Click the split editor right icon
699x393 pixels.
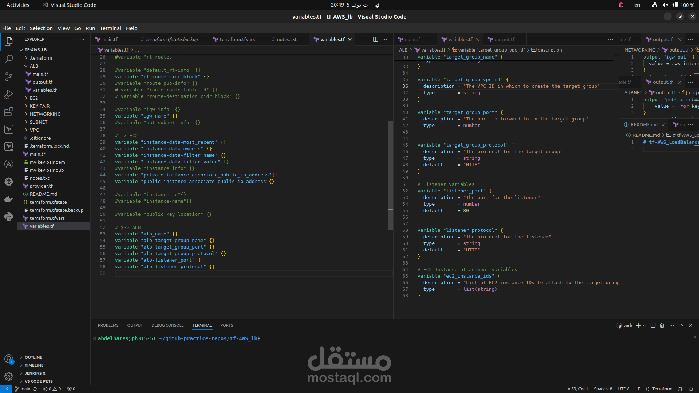click(x=375, y=40)
